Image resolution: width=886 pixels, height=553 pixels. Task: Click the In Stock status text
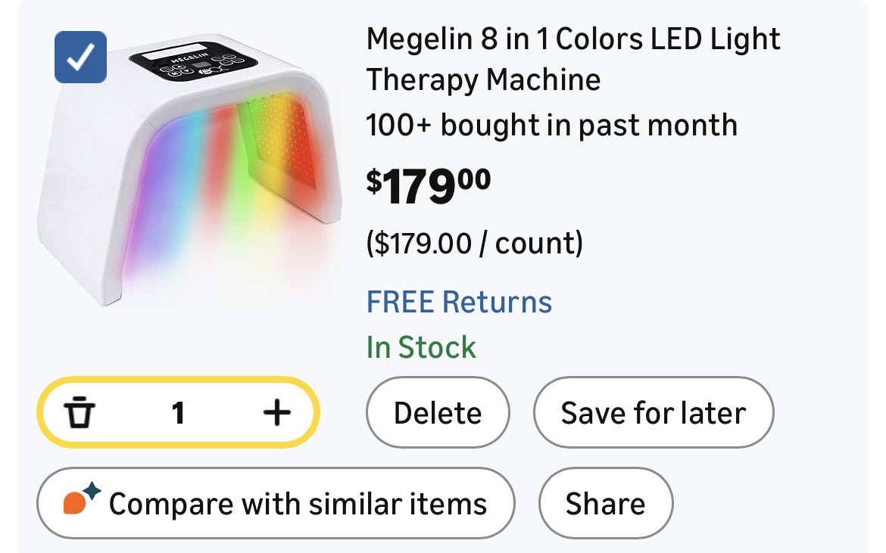[421, 347]
